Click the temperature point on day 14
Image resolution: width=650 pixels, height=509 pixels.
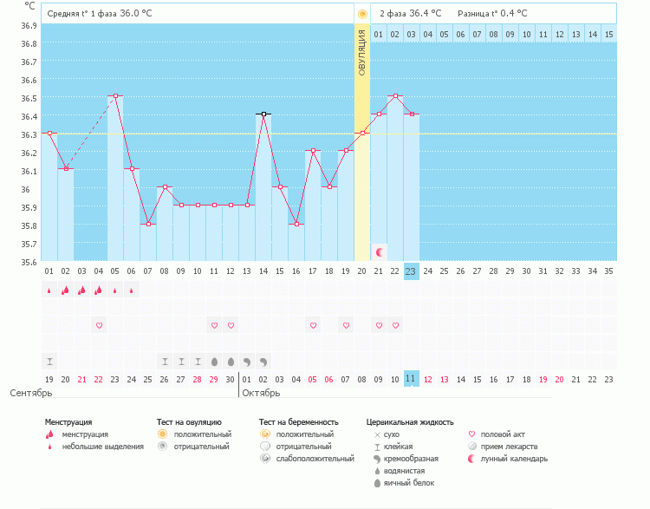[x=263, y=114]
